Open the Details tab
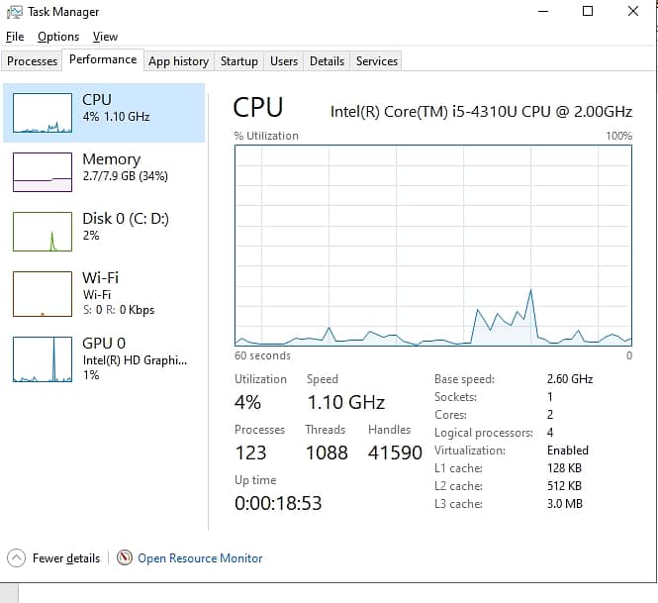Viewport: 658px width, 603px height. [x=327, y=61]
